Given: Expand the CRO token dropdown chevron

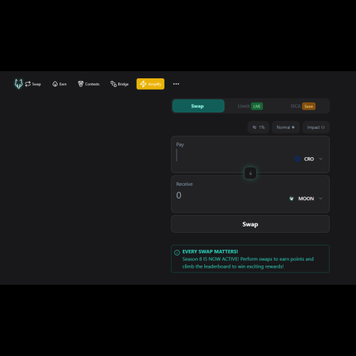Looking at the screenshot, I should [320, 159].
